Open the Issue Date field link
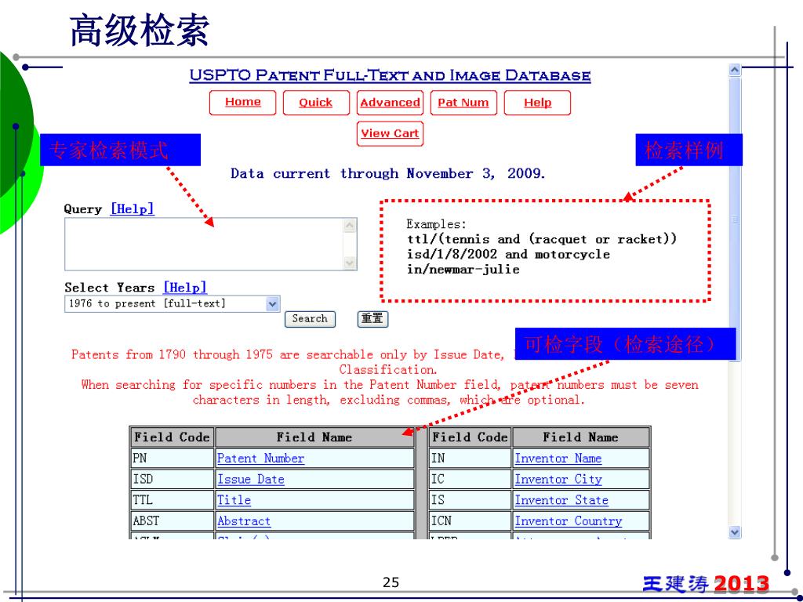 click(250, 479)
